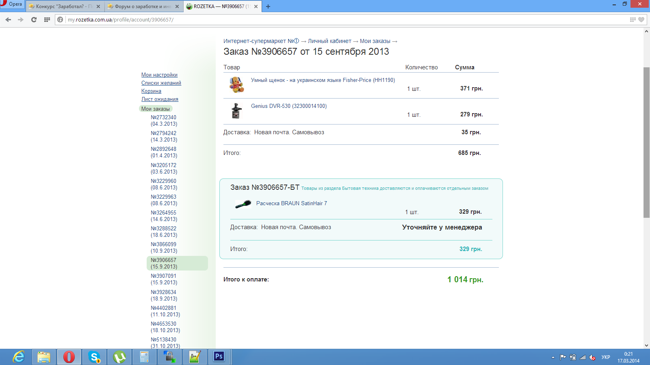Viewport: 650px width, 365px height.
Task: Show hidden system tray icons
Action: pos(553,357)
